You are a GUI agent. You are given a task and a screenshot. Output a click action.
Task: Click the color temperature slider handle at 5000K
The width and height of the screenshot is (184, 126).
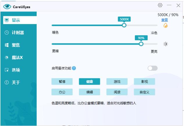(x=124, y=25)
